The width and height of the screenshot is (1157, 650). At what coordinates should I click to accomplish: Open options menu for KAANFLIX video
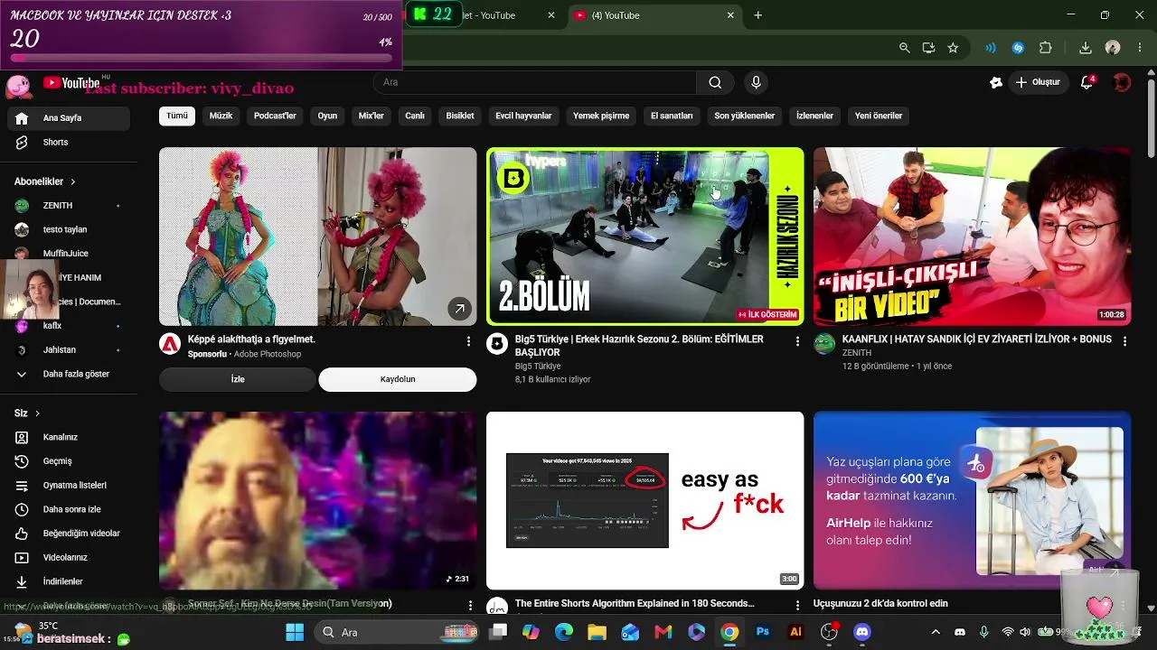[x=1124, y=341]
